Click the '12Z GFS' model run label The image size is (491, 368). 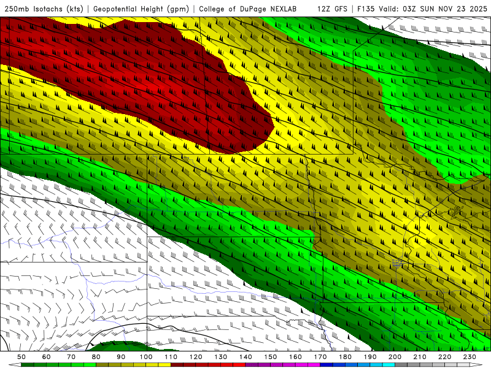pos(332,9)
